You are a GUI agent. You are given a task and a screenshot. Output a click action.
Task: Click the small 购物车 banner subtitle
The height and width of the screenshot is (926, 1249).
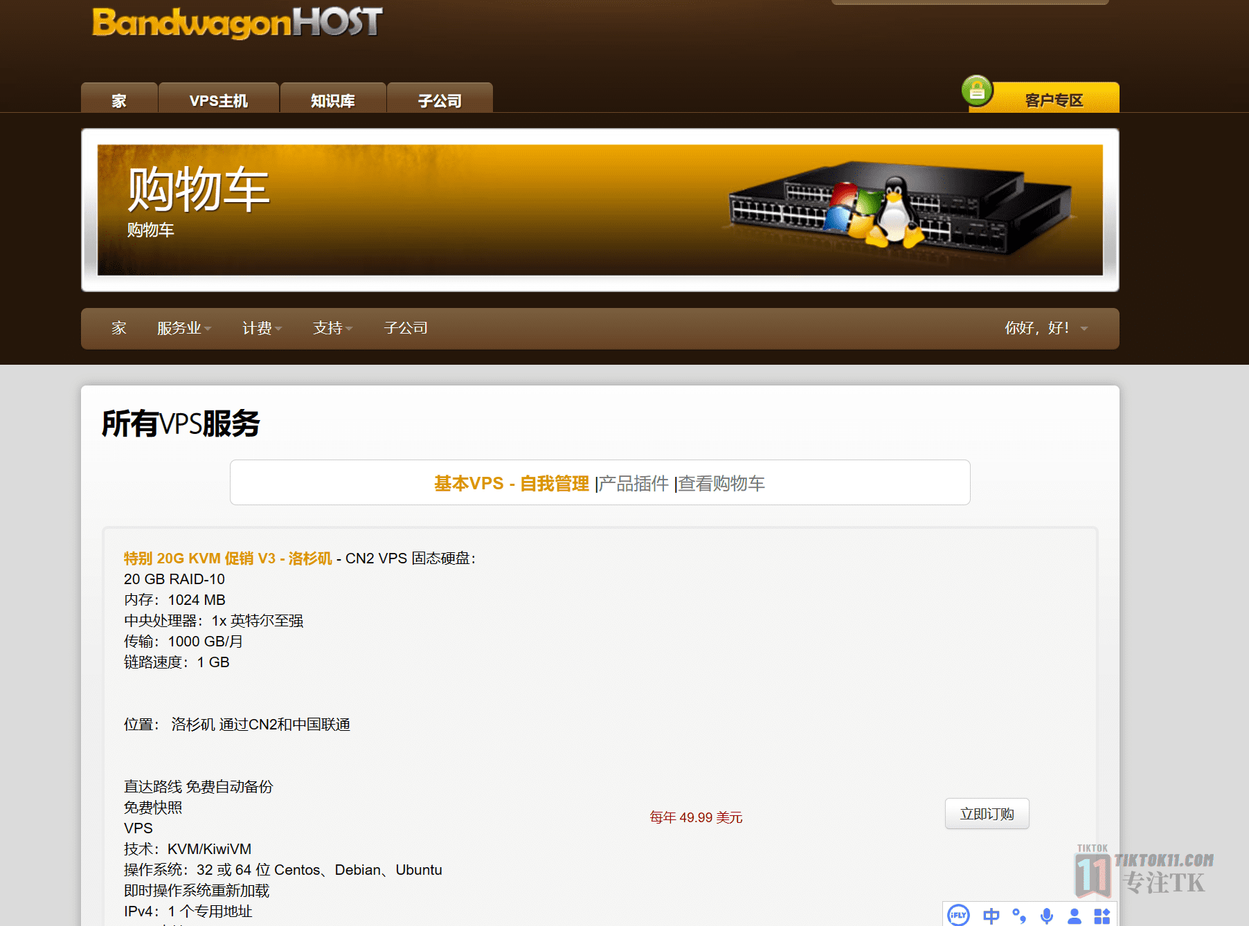(150, 230)
